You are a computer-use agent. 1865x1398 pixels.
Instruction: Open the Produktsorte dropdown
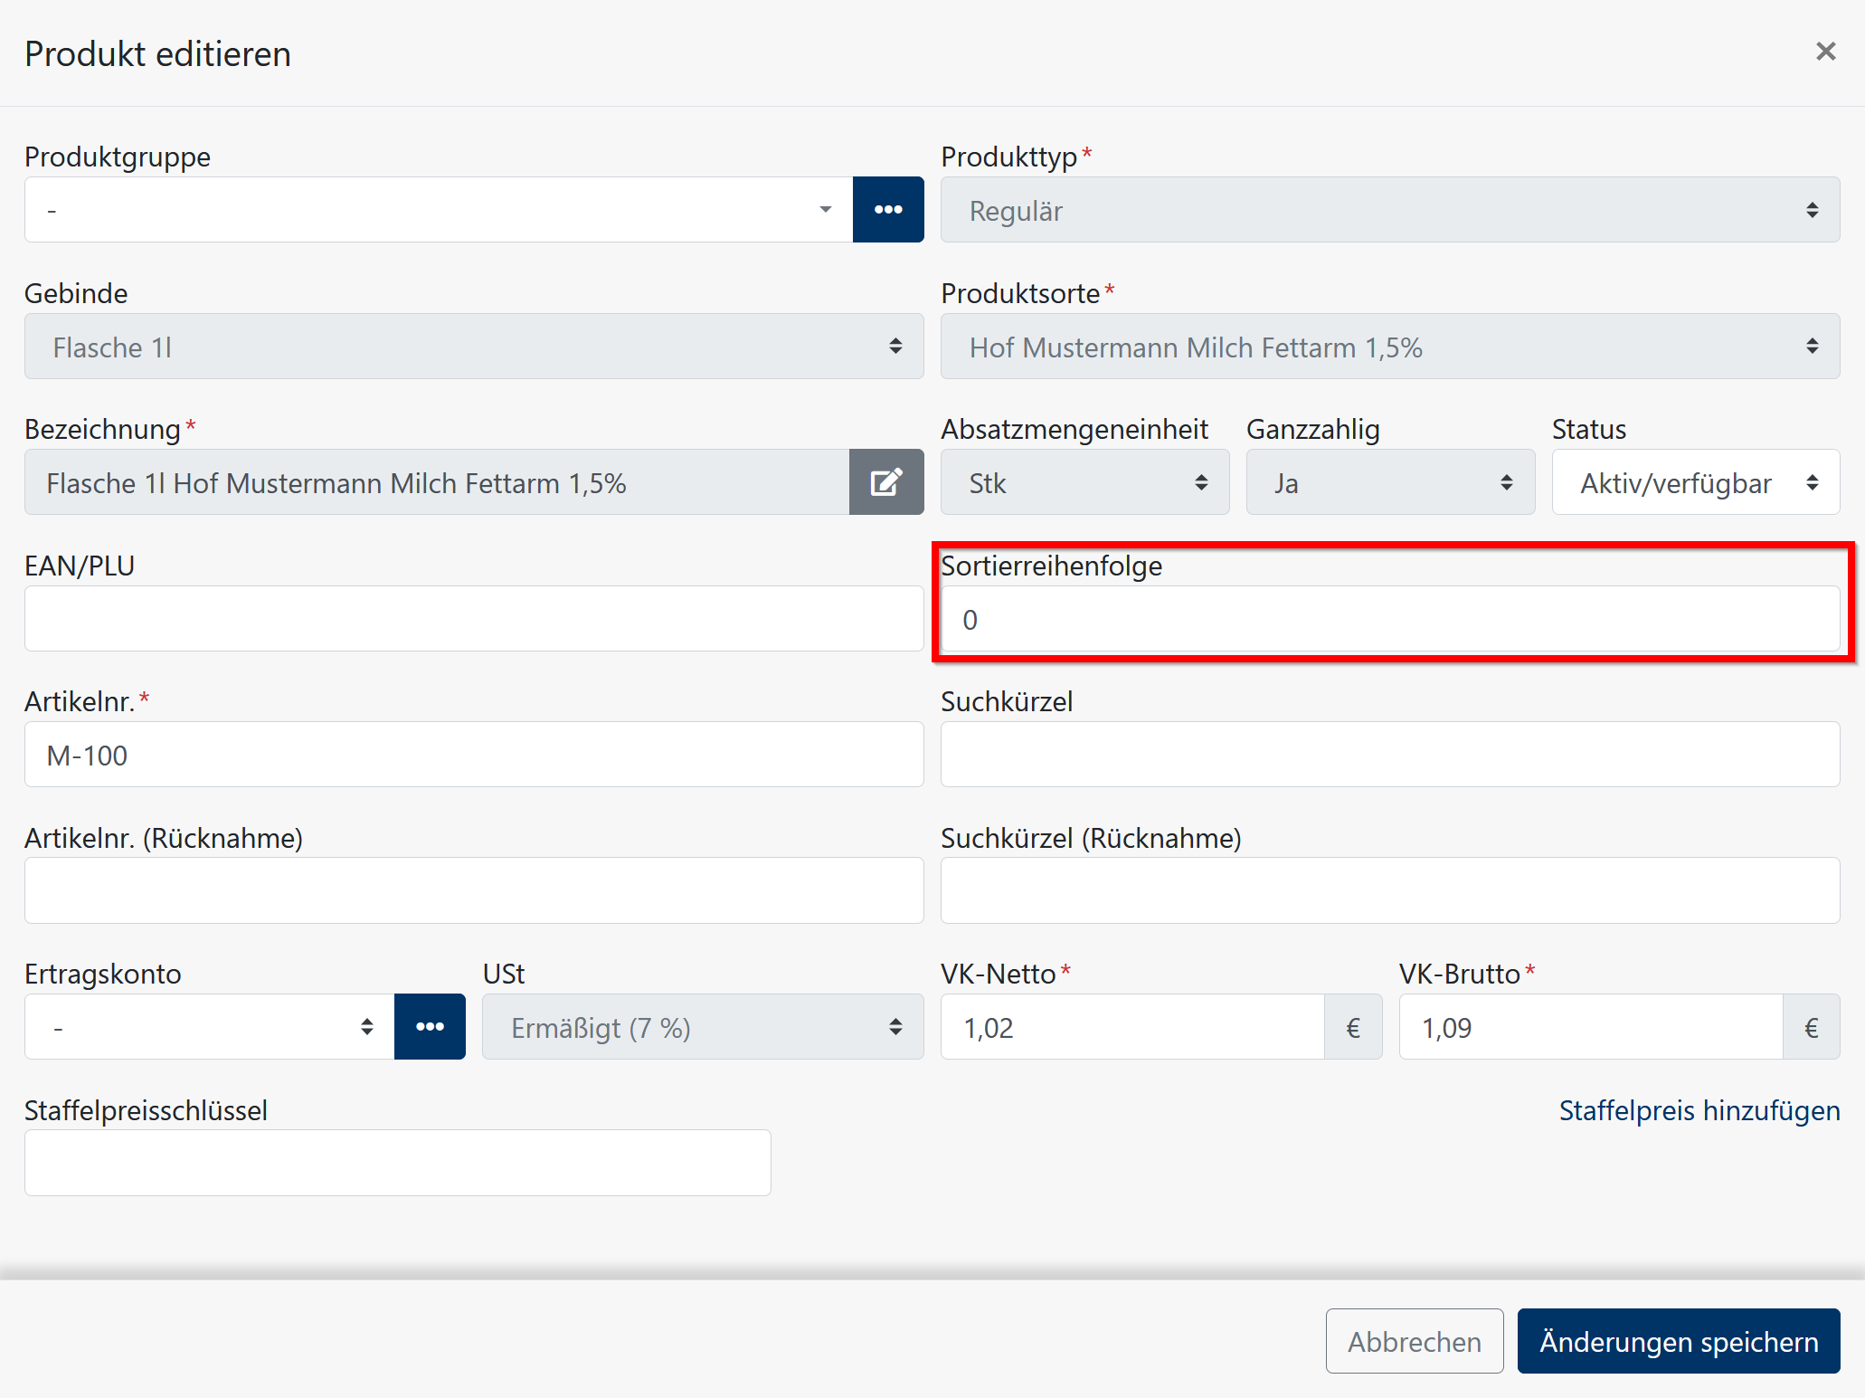(x=1390, y=347)
